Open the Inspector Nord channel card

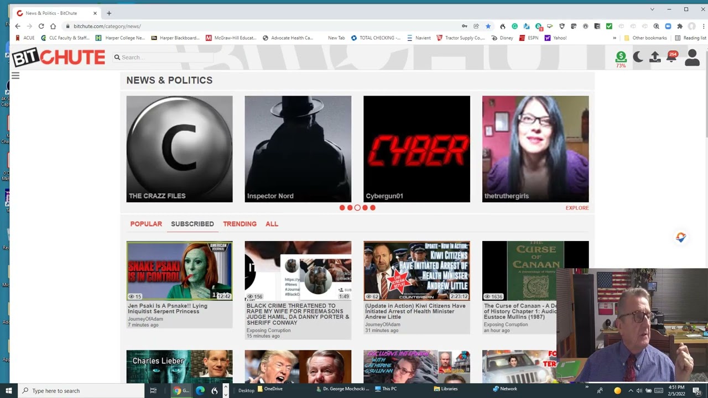point(298,149)
